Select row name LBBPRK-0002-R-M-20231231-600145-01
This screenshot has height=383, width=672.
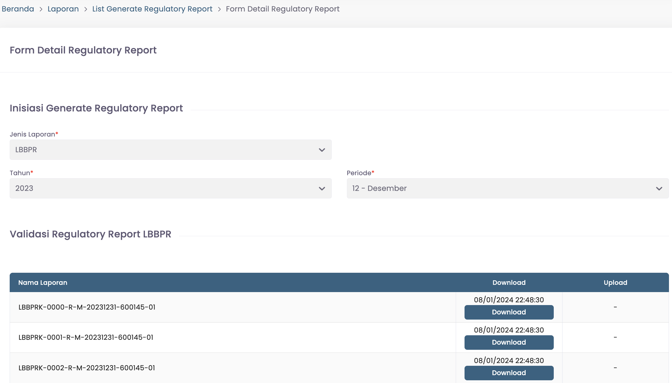point(87,368)
